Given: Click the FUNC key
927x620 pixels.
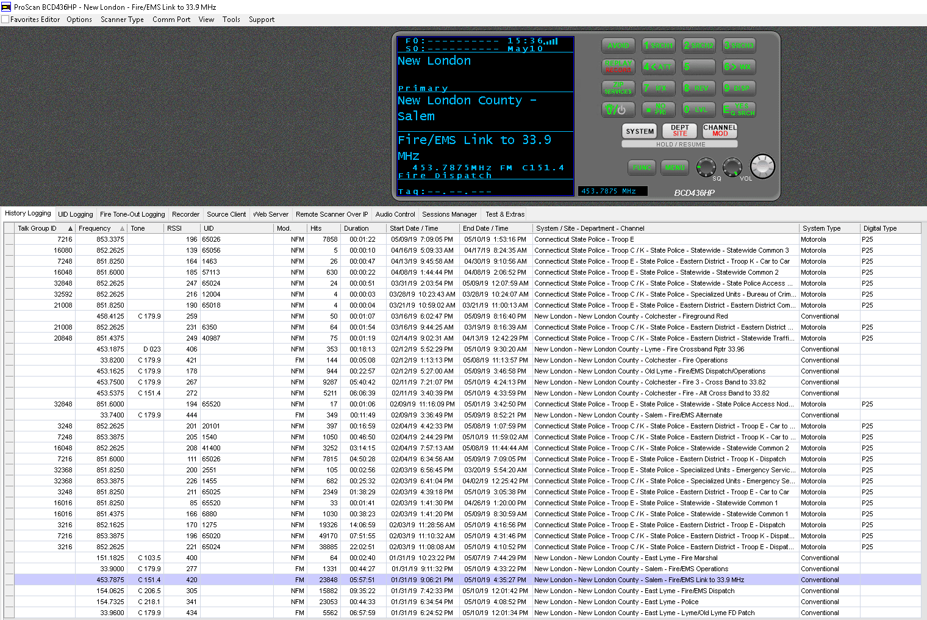Looking at the screenshot, I should click(642, 167).
